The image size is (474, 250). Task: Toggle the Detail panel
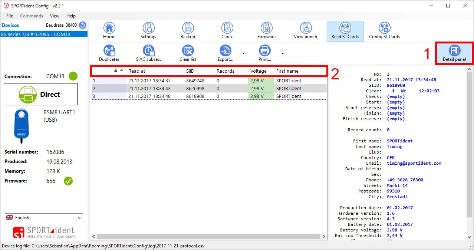pyautogui.click(x=454, y=53)
